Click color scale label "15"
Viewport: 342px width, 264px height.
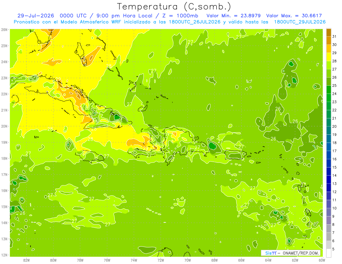(334, 167)
